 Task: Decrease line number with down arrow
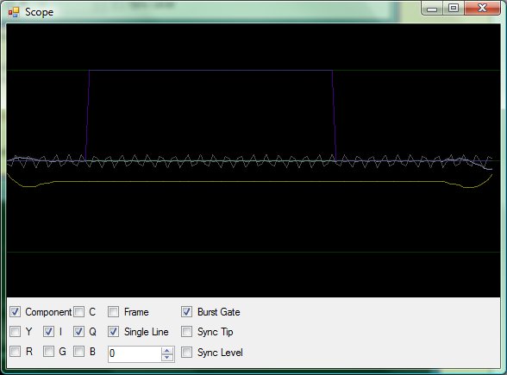click(x=167, y=357)
